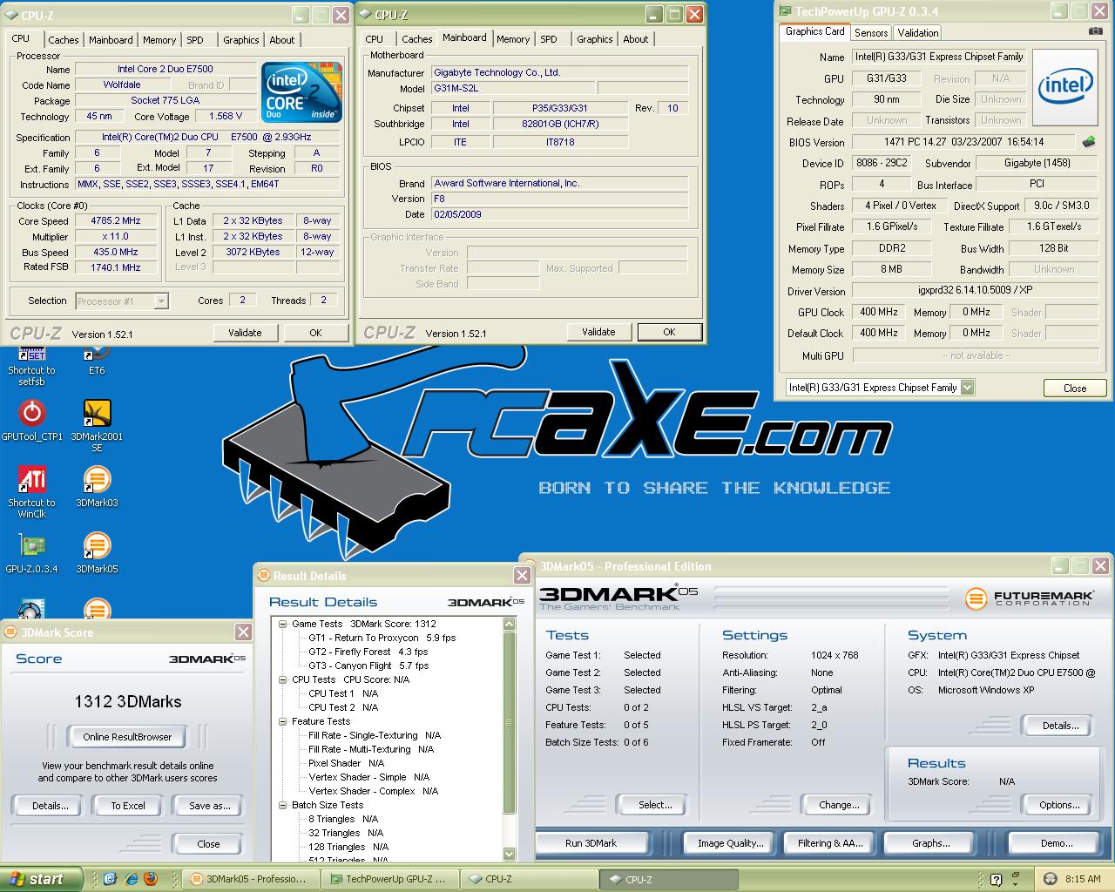
Task: Open the Start menu
Action: point(42,879)
